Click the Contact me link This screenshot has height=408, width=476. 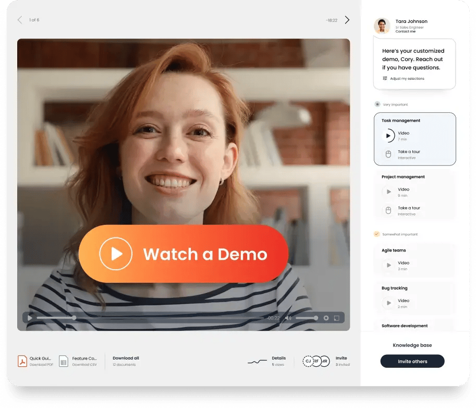coord(406,31)
